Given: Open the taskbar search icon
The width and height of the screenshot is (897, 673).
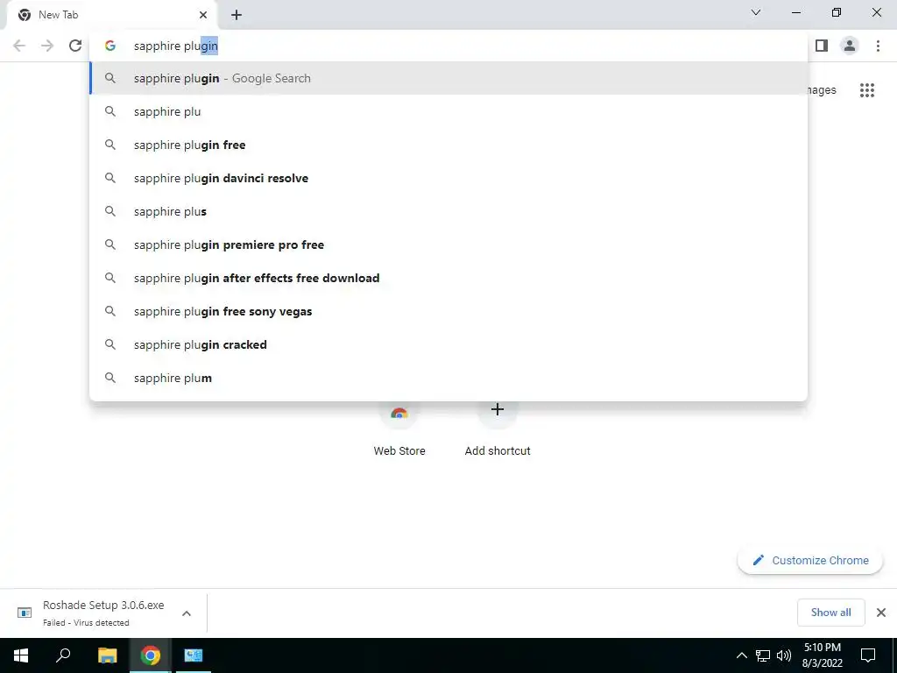Looking at the screenshot, I should pos(63,655).
